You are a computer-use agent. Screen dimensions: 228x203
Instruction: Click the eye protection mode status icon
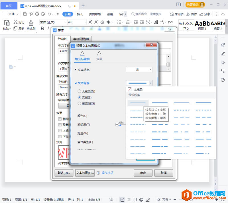(111, 200)
